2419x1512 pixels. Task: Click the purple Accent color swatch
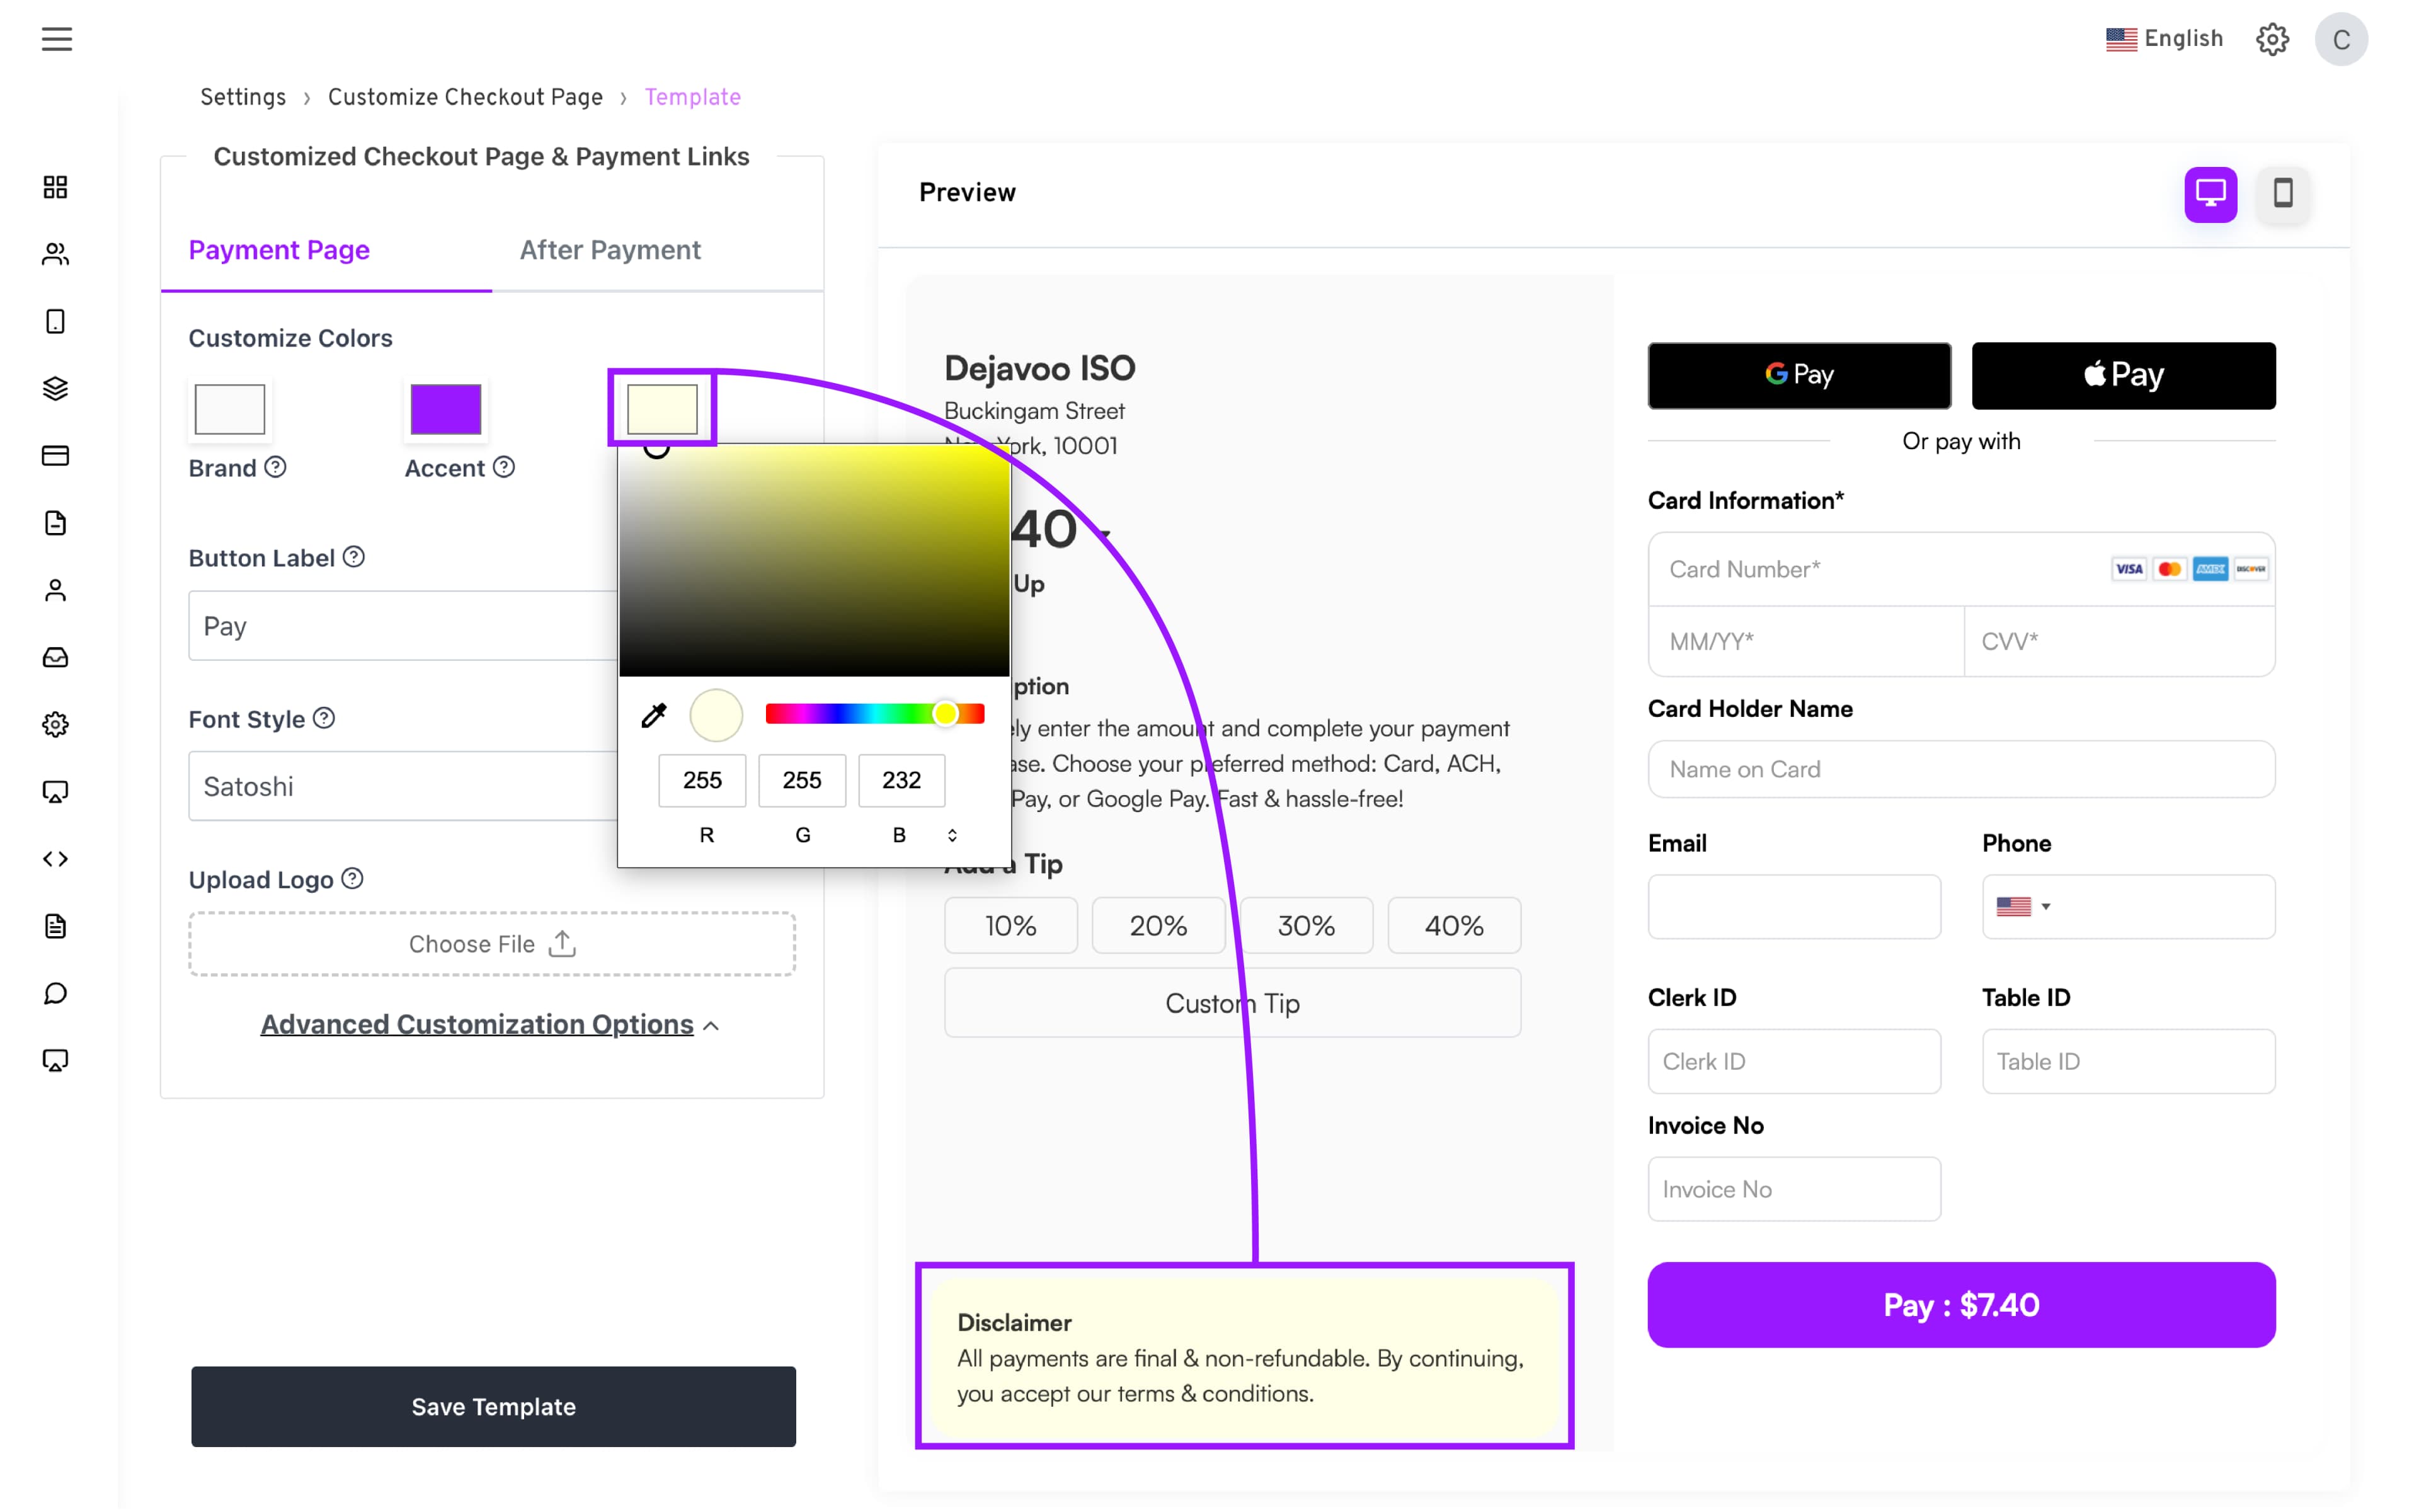tap(446, 409)
